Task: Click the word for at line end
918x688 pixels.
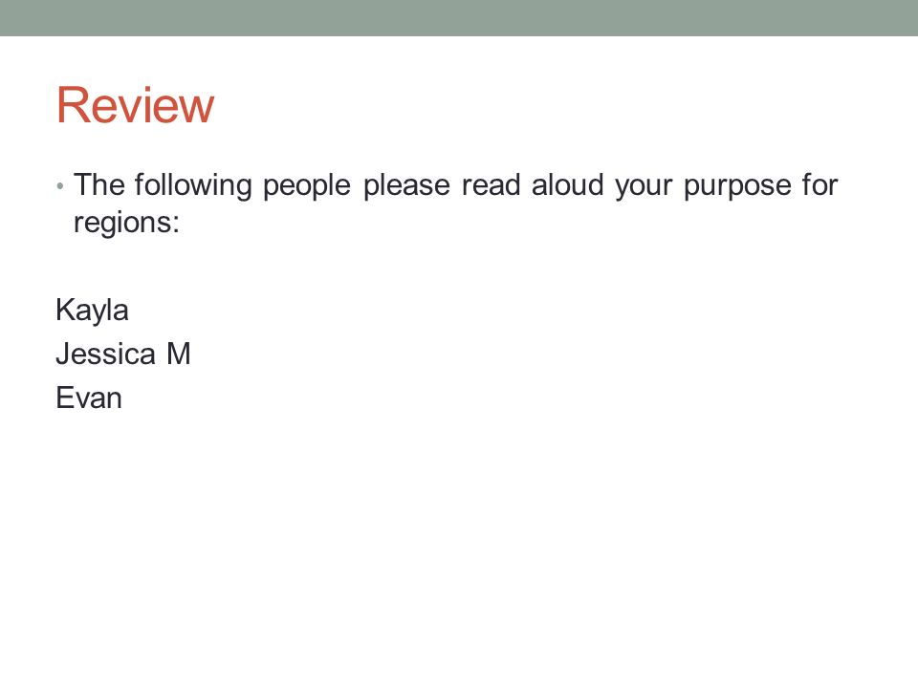Action: 820,184
